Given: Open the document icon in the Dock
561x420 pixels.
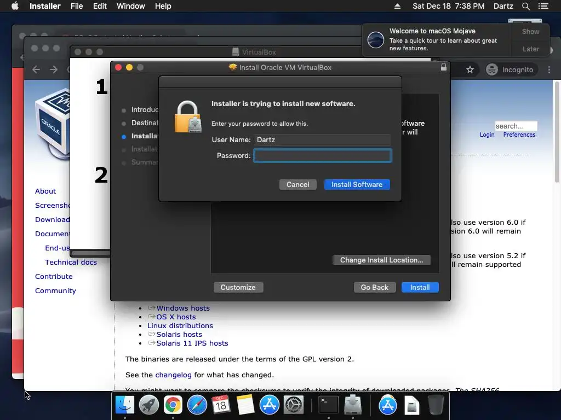Looking at the screenshot, I should (412, 405).
